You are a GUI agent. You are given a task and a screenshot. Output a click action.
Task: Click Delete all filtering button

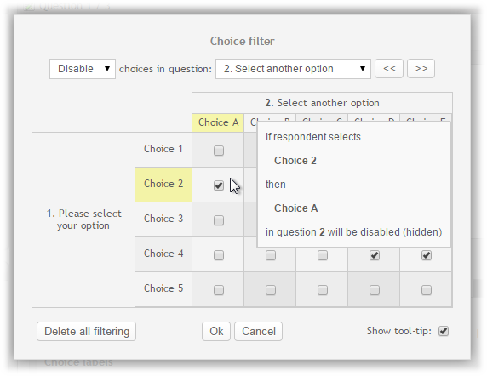click(86, 331)
